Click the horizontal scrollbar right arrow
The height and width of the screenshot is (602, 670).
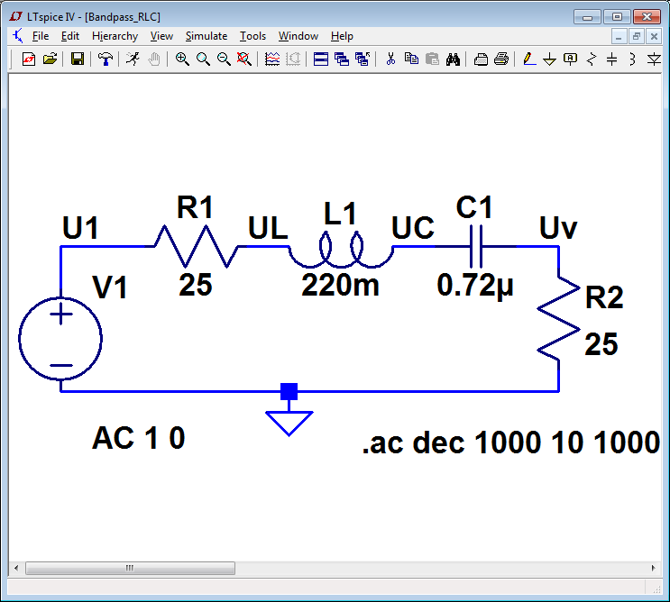pos(654,569)
